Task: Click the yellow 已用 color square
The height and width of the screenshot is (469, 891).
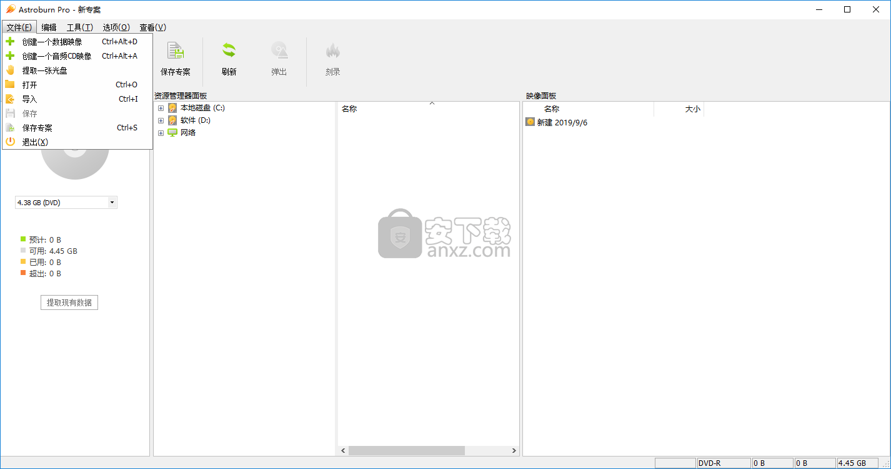Action: tap(23, 262)
